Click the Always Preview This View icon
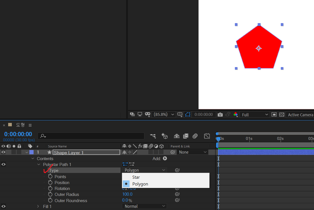Viewport: 314px width, 210px height. tap(132, 114)
